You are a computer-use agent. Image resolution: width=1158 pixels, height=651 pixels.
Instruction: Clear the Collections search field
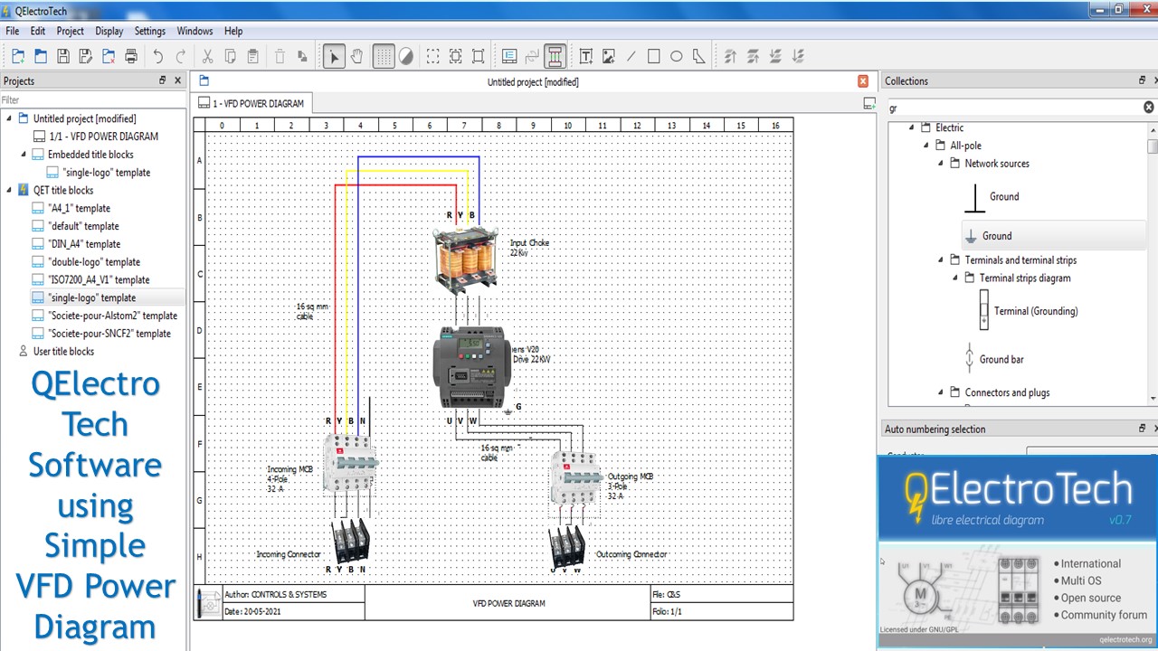click(1149, 108)
